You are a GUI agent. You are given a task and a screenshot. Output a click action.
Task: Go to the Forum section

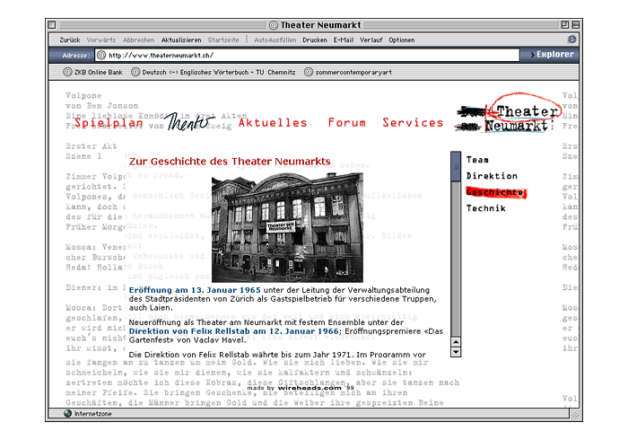[x=346, y=123]
